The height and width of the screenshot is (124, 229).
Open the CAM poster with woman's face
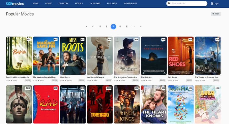(19, 104)
